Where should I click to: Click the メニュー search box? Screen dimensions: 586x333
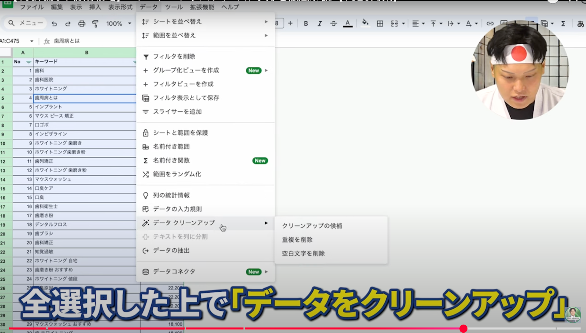pyautogui.click(x=26, y=23)
